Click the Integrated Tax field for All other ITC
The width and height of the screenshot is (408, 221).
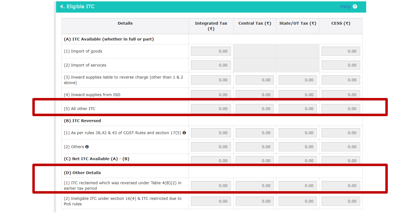pyautogui.click(x=211, y=108)
